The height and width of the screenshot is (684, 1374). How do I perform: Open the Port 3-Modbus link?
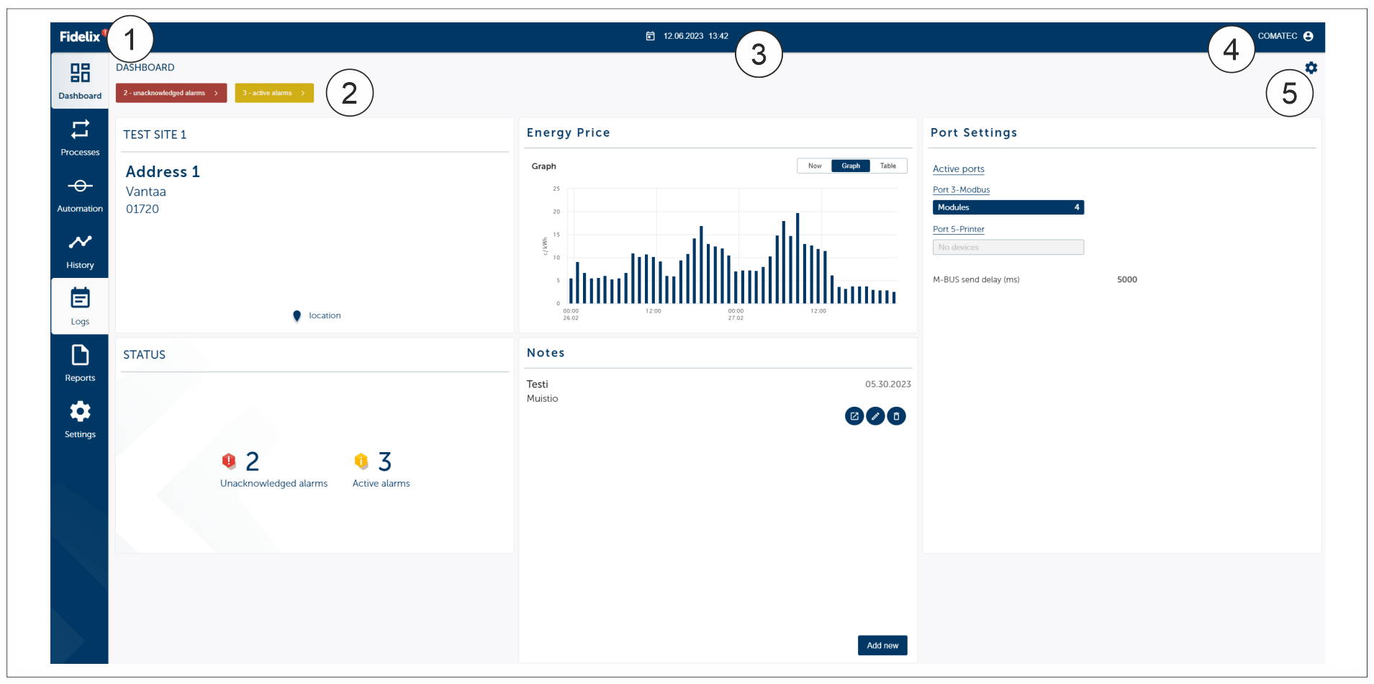[x=961, y=190]
